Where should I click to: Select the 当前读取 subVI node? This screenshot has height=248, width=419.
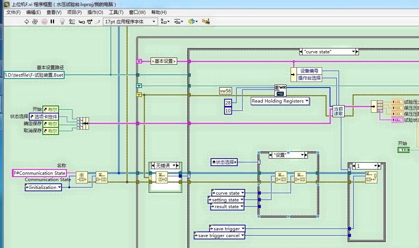(x=338, y=111)
